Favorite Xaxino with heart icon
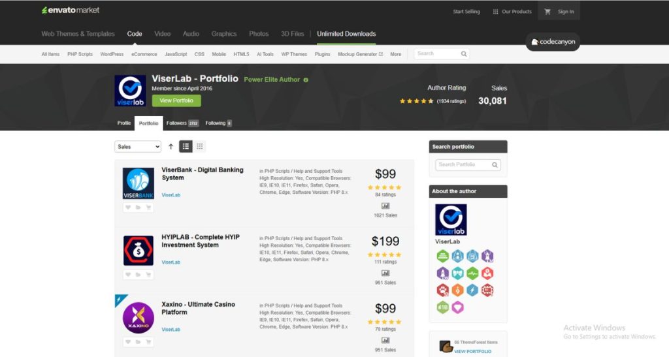 (x=128, y=342)
